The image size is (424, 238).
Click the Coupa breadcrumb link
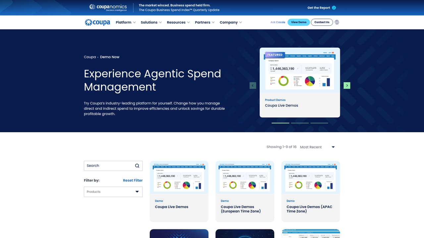[x=90, y=57]
